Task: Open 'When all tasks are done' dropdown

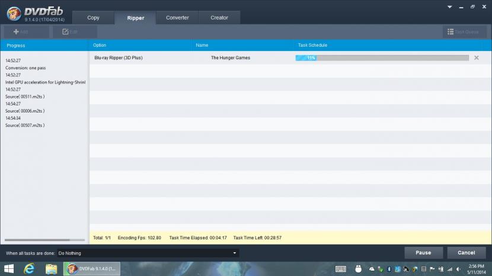Action: click(148, 253)
